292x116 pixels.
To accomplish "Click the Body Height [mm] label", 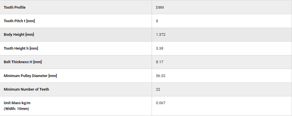I will (19, 34).
